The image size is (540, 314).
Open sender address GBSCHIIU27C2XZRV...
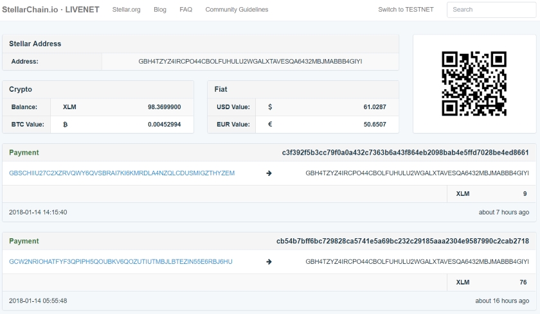pyautogui.click(x=122, y=173)
